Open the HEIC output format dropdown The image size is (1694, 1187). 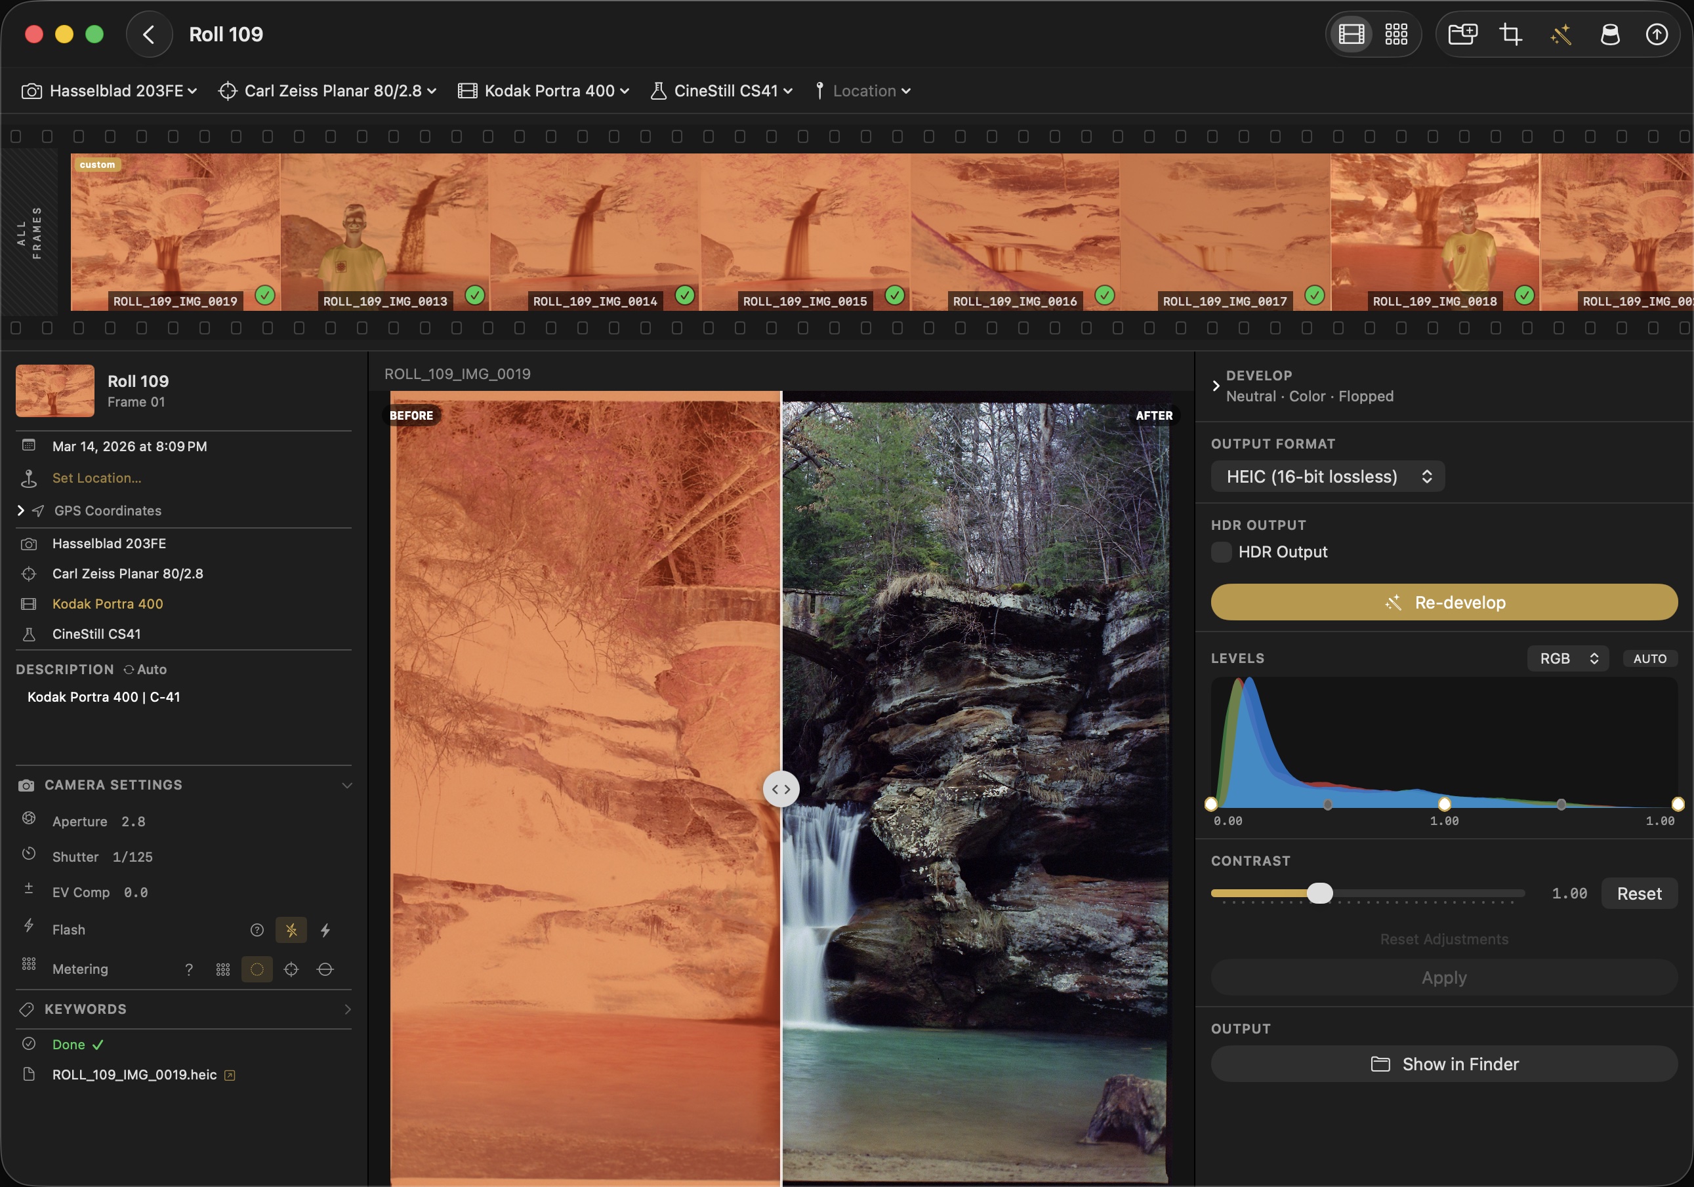[1327, 476]
